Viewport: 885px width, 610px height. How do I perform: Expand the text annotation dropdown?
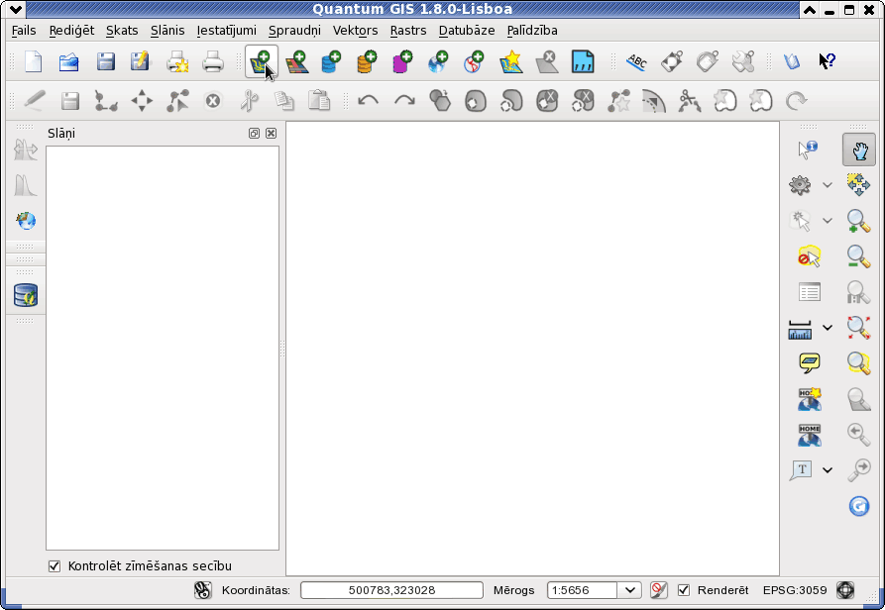828,470
